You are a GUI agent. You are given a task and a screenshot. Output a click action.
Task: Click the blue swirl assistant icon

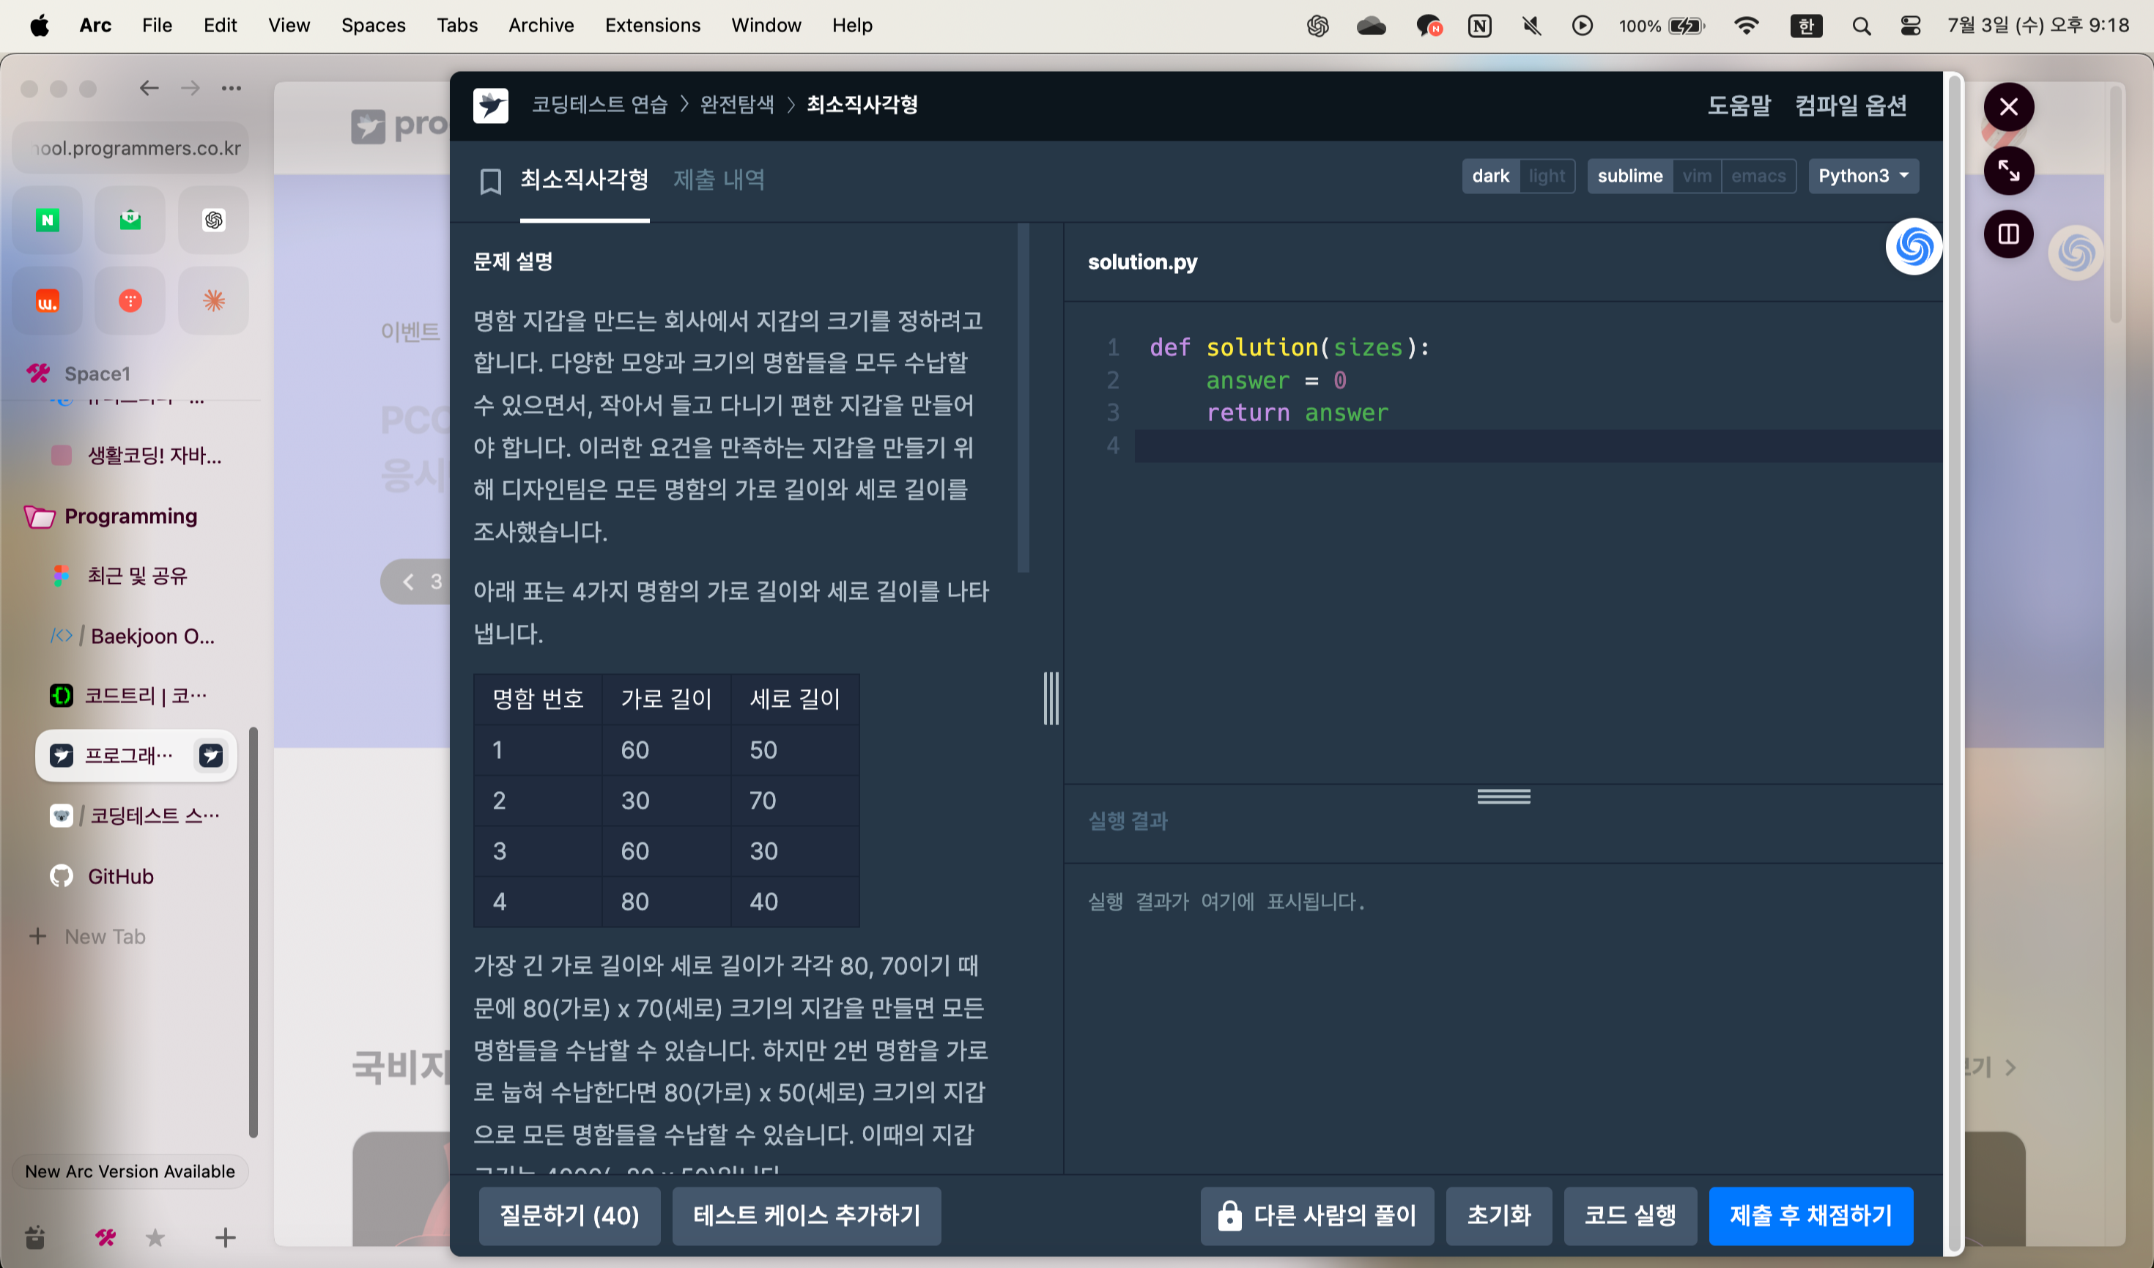pyautogui.click(x=1913, y=247)
